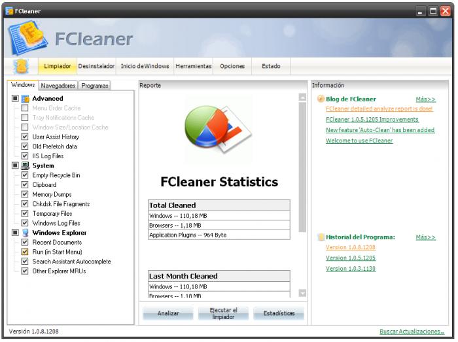
Task: Click the report scrollbar down arrow
Action: tap(302, 293)
